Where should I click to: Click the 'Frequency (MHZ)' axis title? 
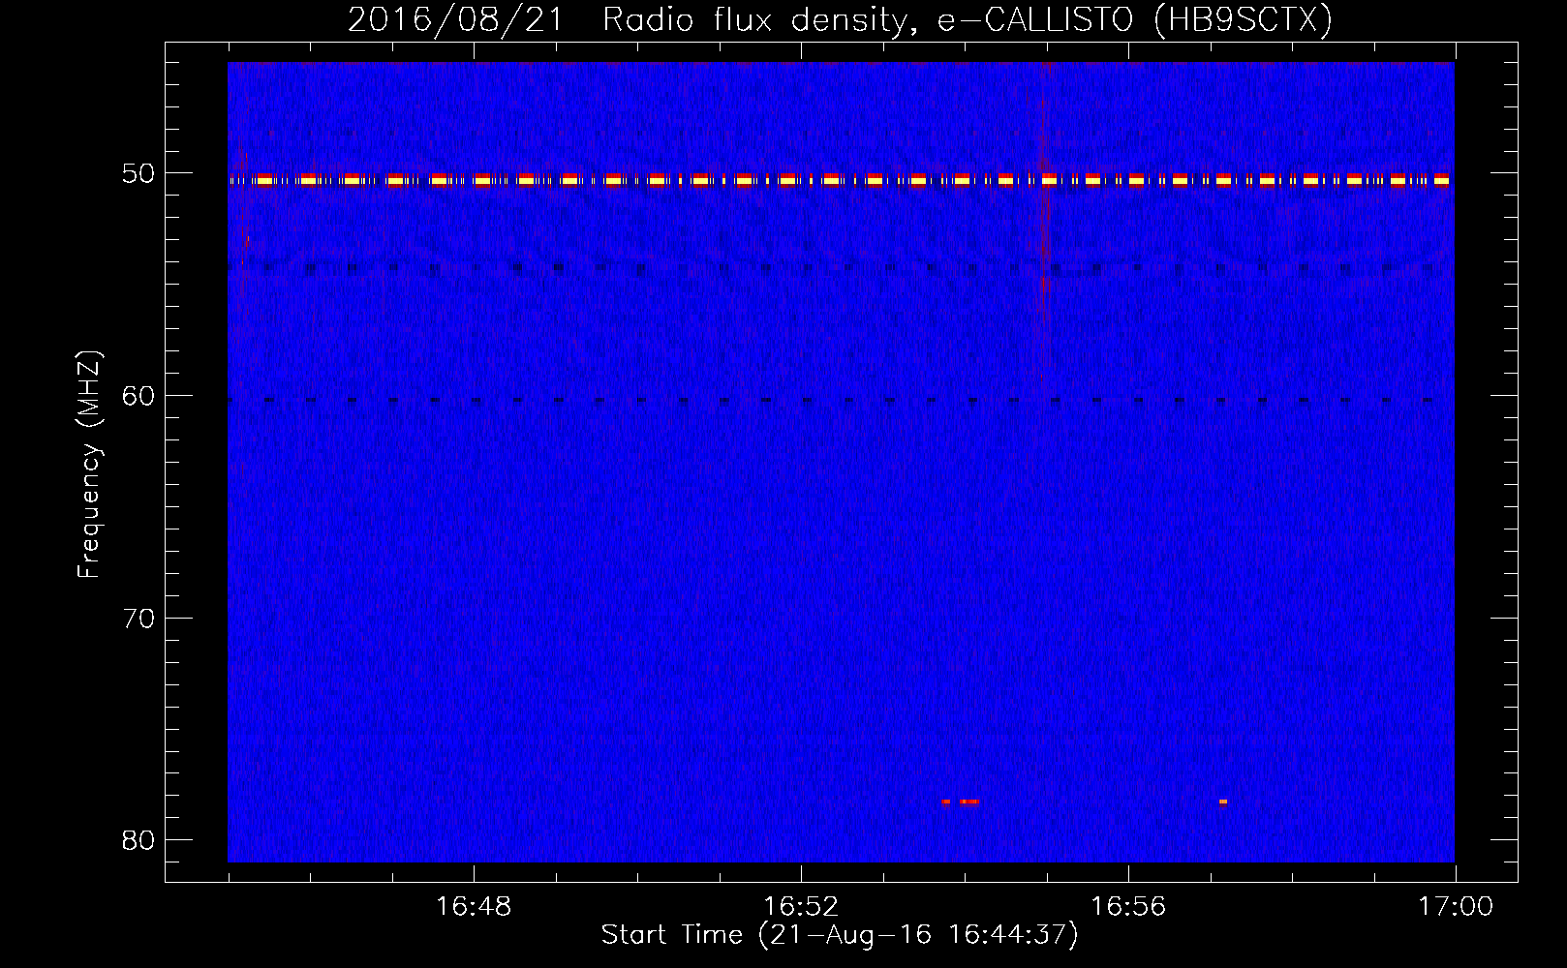point(89,465)
